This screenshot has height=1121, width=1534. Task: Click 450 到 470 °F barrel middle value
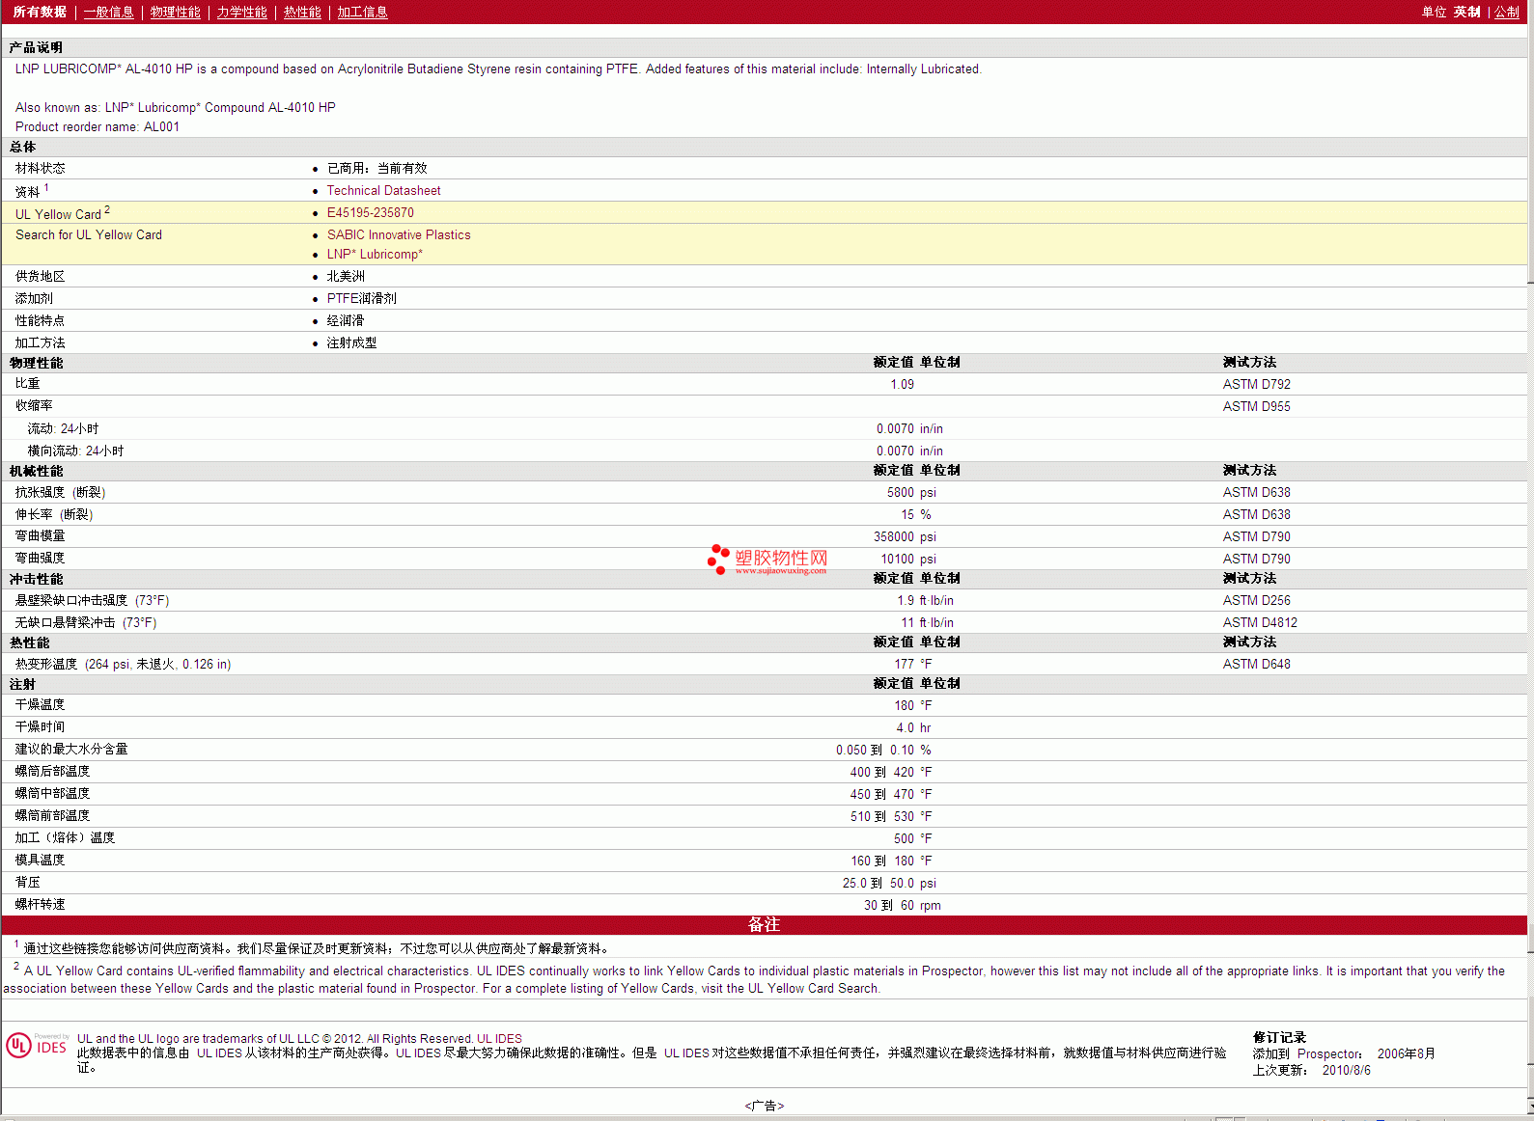pos(891,795)
